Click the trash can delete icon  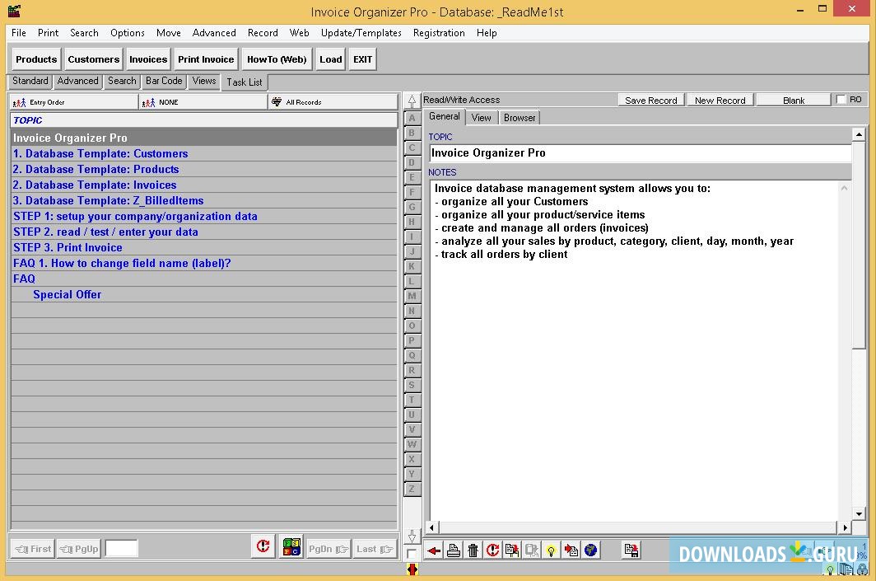[473, 551]
